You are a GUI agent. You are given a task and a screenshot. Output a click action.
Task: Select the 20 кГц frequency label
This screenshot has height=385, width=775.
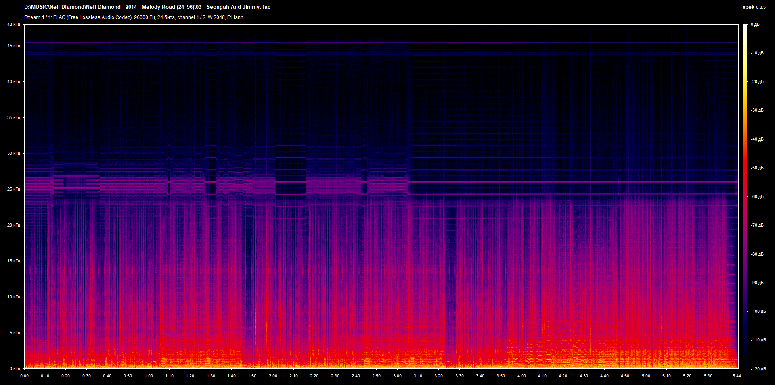pyautogui.click(x=13, y=225)
